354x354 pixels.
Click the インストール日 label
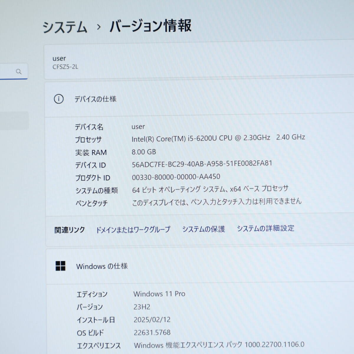(96, 320)
